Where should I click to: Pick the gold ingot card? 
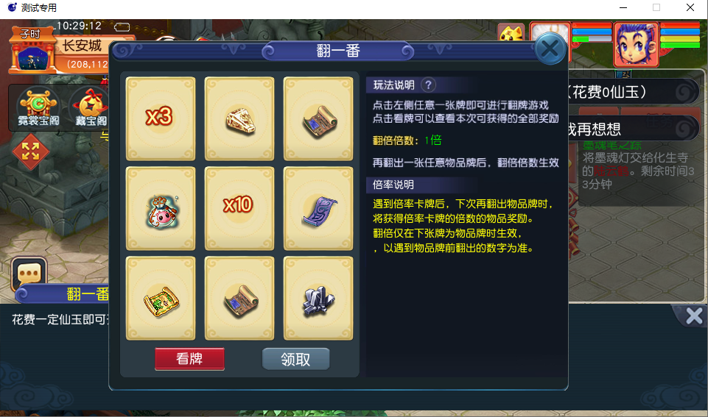(239, 118)
